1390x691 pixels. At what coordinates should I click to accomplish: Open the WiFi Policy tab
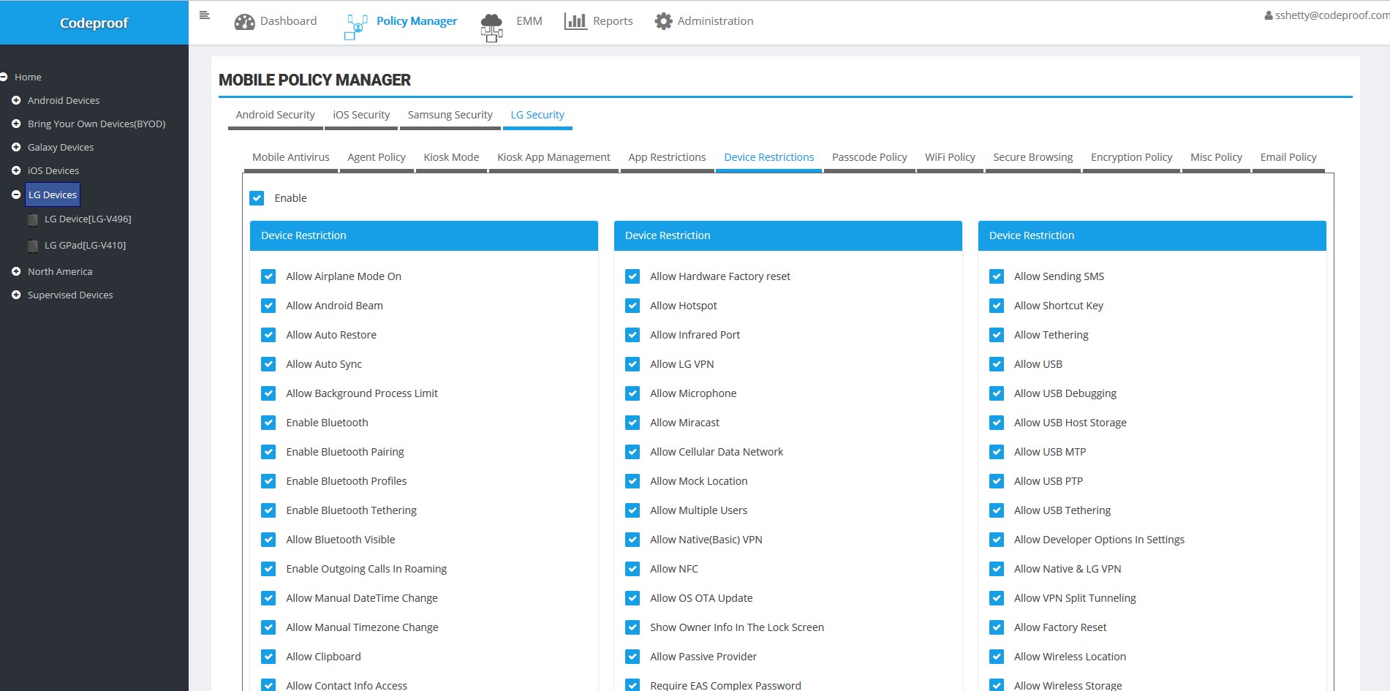pyautogui.click(x=950, y=157)
